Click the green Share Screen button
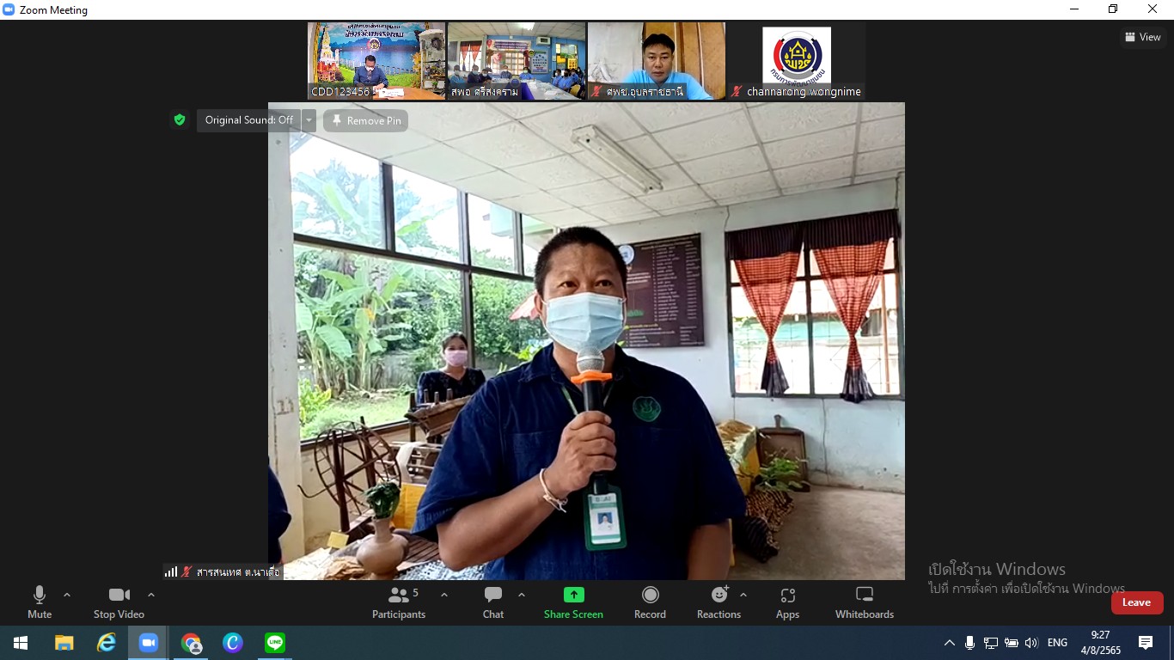Viewport: 1174px width, 660px height. coord(573,602)
